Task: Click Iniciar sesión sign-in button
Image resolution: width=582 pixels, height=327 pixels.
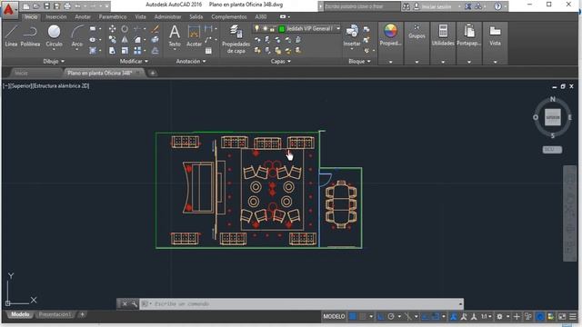Action: pyautogui.click(x=436, y=6)
